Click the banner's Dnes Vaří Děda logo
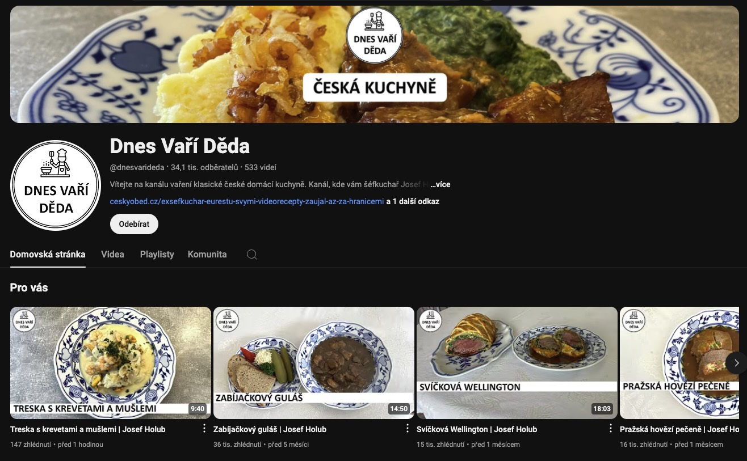Image resolution: width=747 pixels, height=461 pixels. (374, 35)
